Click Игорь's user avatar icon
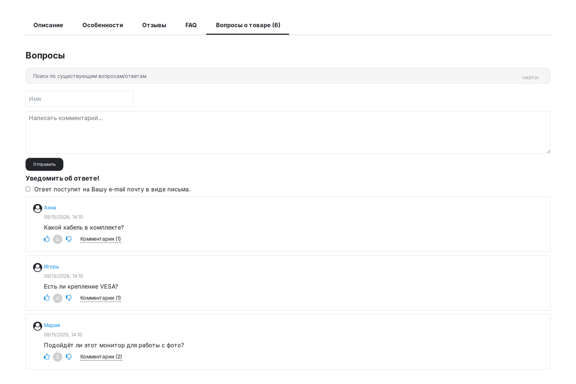Image resolution: width=576 pixels, height=384 pixels. pyautogui.click(x=37, y=267)
